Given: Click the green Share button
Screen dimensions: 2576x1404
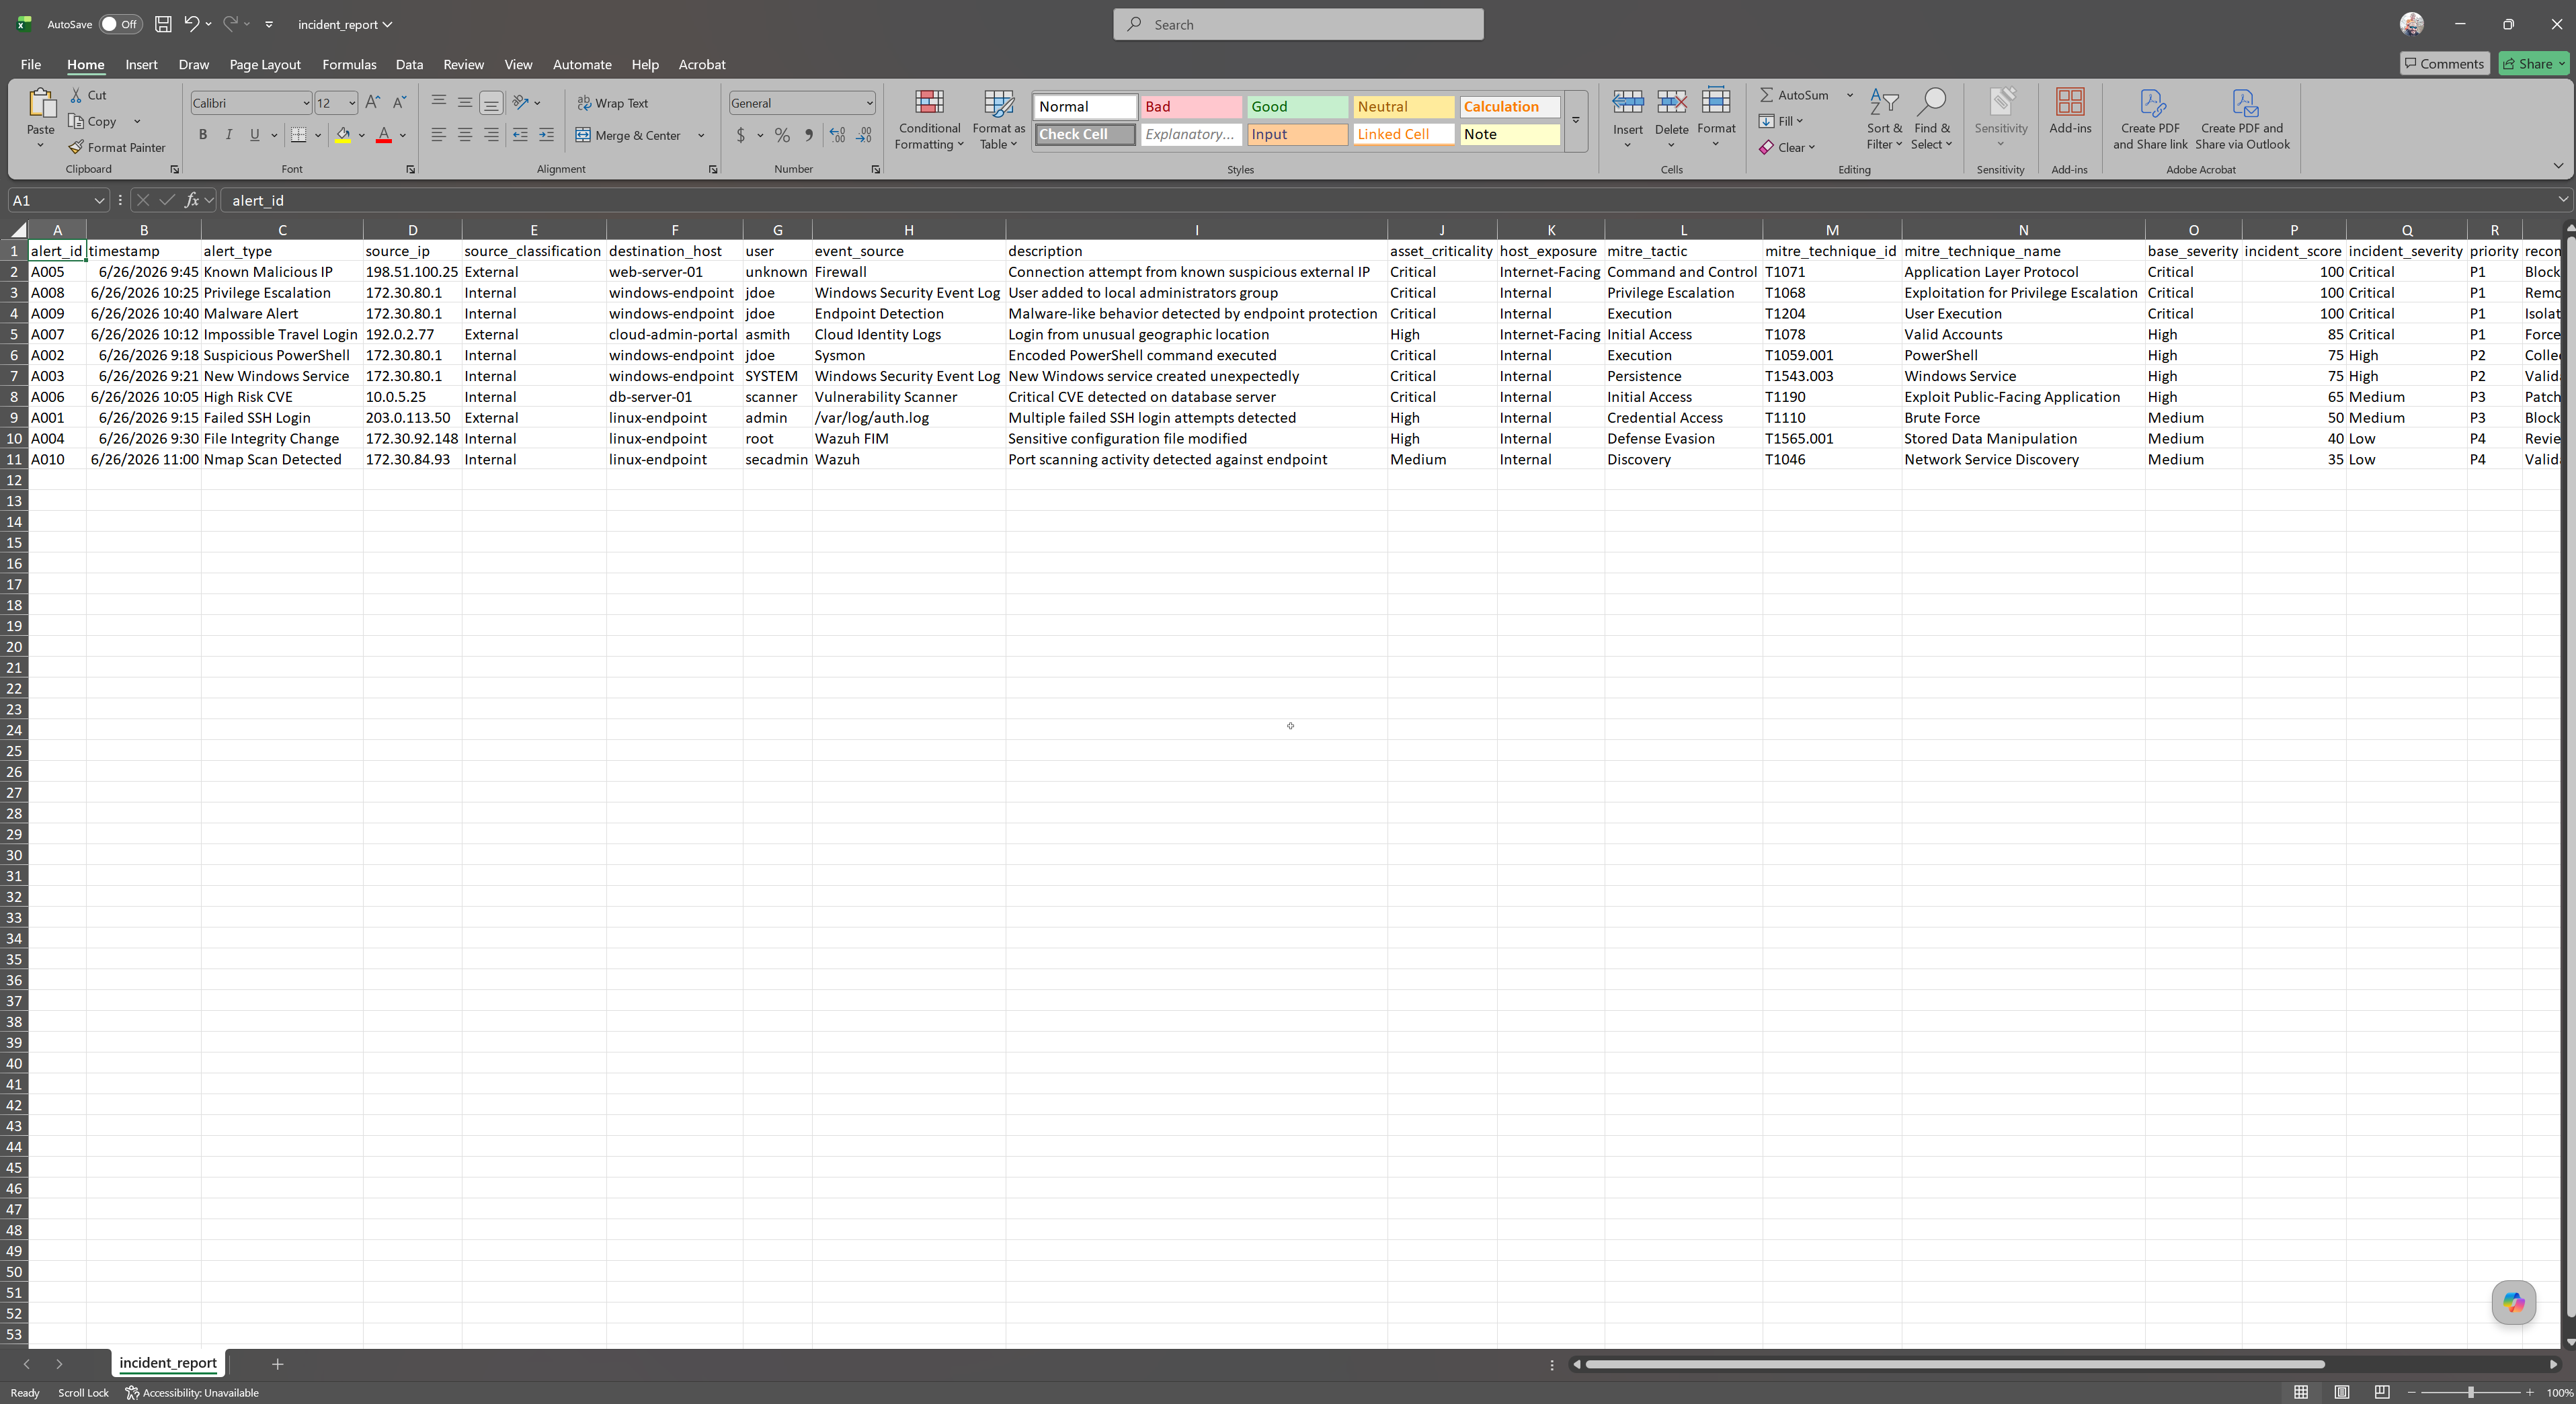Looking at the screenshot, I should point(2533,63).
